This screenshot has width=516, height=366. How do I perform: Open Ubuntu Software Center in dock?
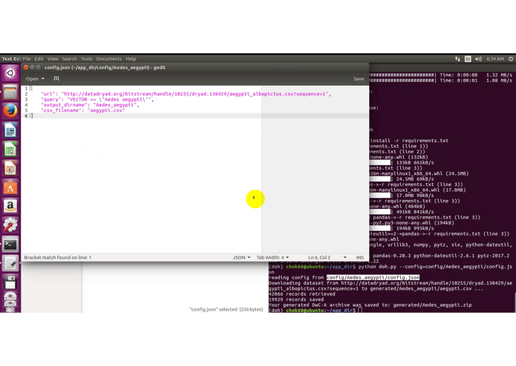pos(10,187)
